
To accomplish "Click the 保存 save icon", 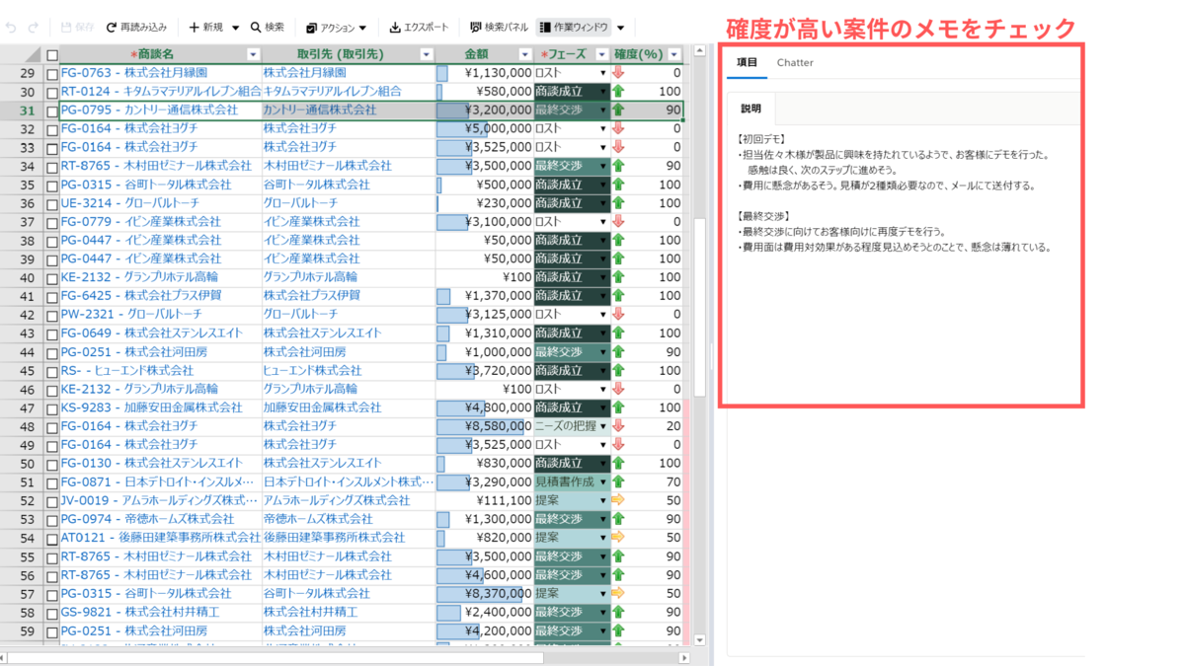I will click(x=67, y=27).
